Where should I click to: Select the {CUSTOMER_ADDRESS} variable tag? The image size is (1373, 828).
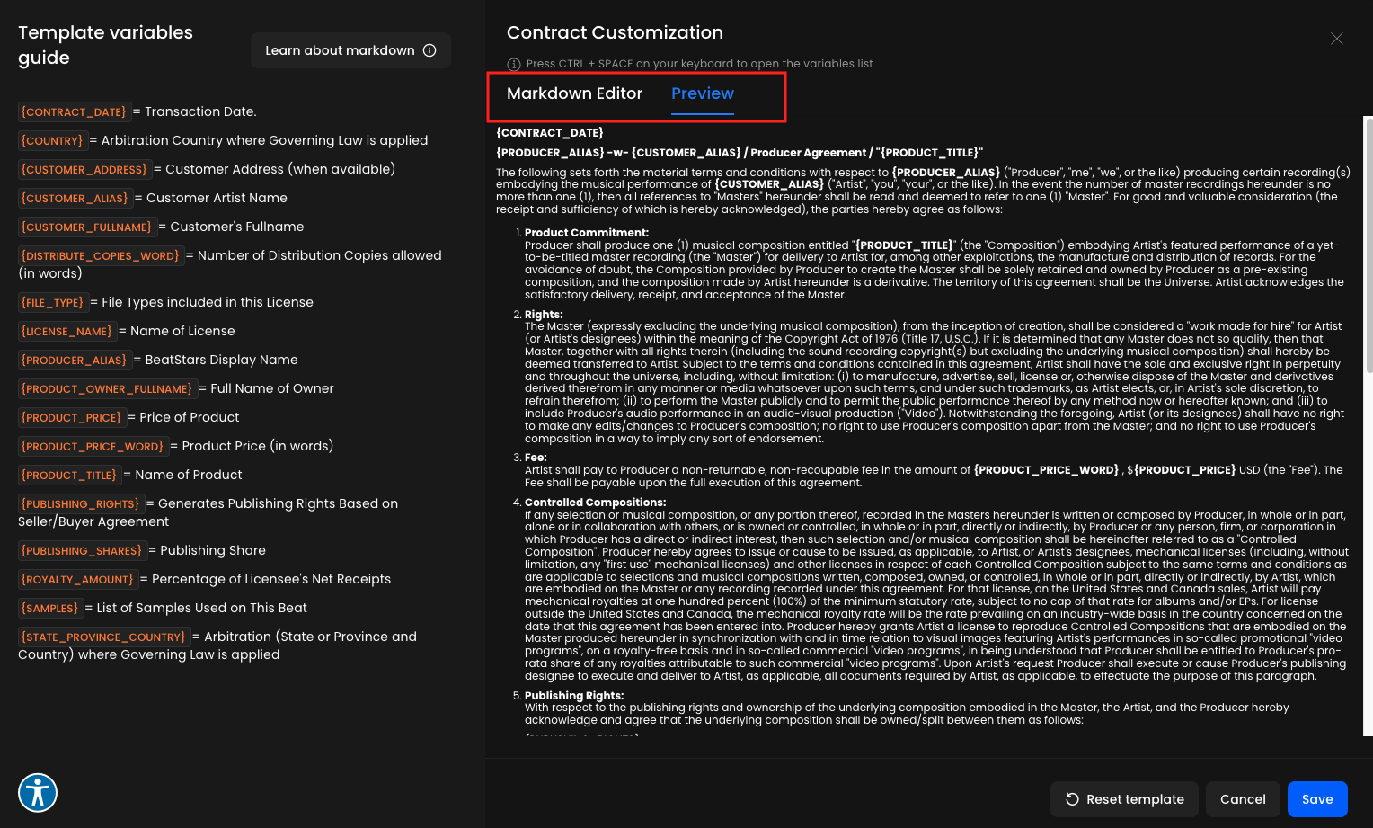tap(84, 170)
